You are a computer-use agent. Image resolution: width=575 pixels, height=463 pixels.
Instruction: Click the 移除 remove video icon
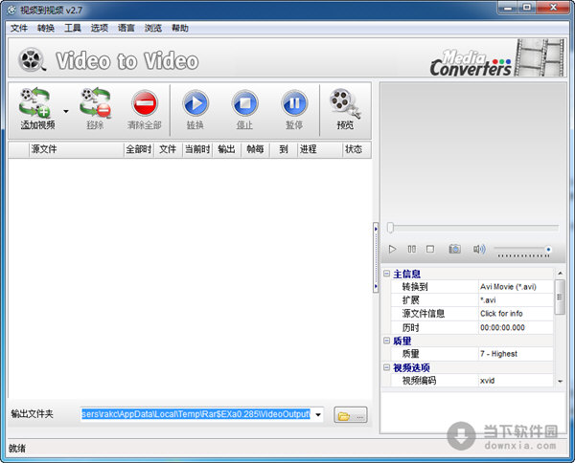[x=95, y=103]
